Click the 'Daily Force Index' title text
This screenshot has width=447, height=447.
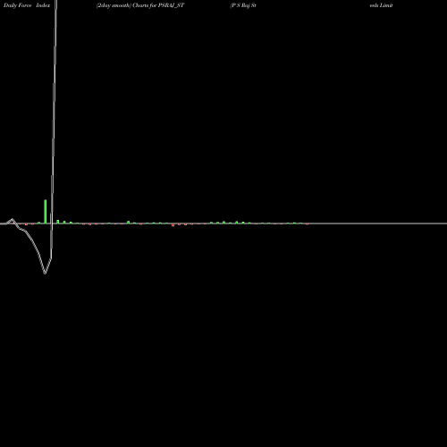pos(27,5)
